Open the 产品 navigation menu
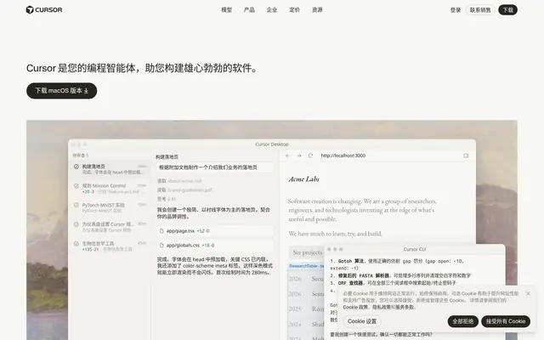 click(x=249, y=9)
